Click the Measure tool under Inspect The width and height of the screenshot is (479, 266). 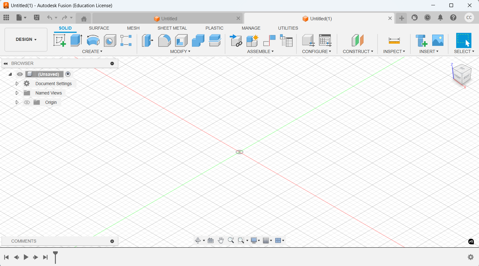point(394,41)
